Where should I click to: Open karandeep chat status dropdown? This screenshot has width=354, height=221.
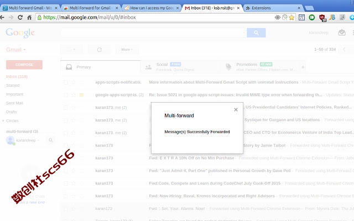coord(38,140)
